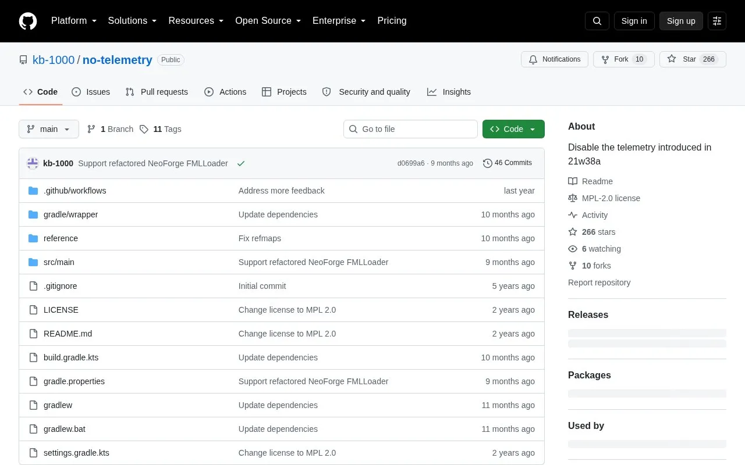Viewport: 745px width, 465px height.
Task: Open the Security and quality tab
Action: pos(366,92)
